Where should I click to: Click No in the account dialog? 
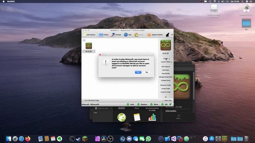(x=138, y=72)
